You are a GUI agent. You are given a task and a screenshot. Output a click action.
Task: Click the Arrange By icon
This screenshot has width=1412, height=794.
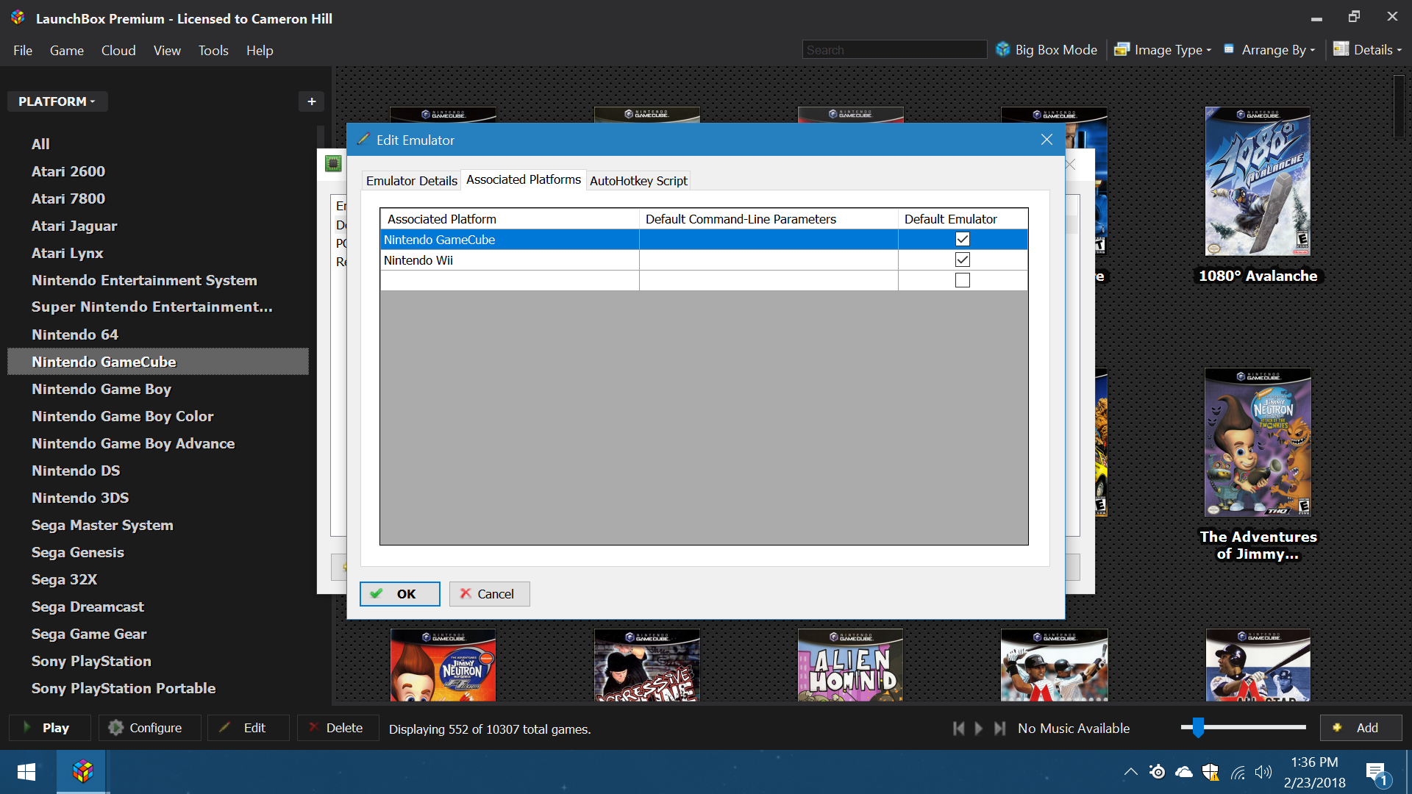coord(1229,49)
